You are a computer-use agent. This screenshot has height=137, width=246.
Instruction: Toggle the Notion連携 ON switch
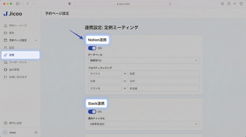tap(92, 48)
